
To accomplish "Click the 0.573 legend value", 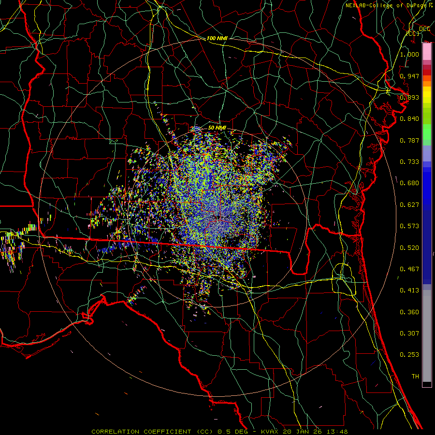I will click(409, 226).
